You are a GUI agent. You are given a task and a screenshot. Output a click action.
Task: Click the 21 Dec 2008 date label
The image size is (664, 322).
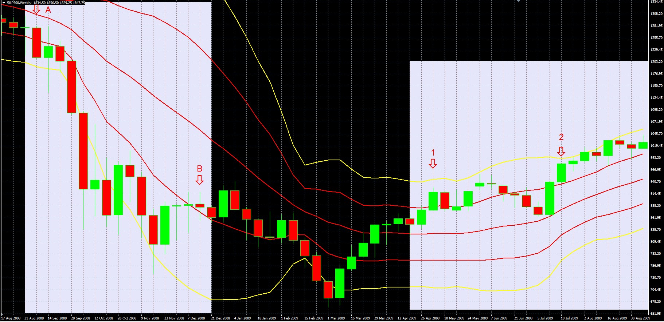click(220, 318)
